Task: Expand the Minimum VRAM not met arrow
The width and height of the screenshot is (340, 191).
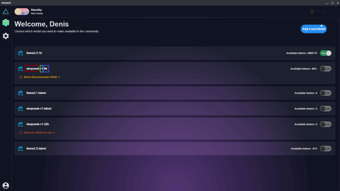Action: point(54,133)
